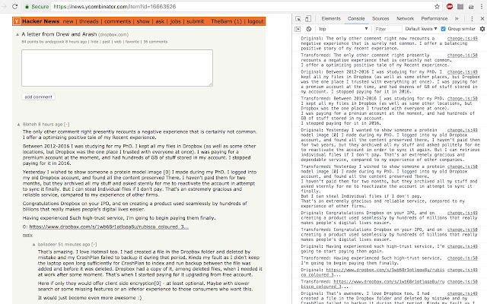
Task: Open the Chrome three-dot menu
Action: click(482, 7)
